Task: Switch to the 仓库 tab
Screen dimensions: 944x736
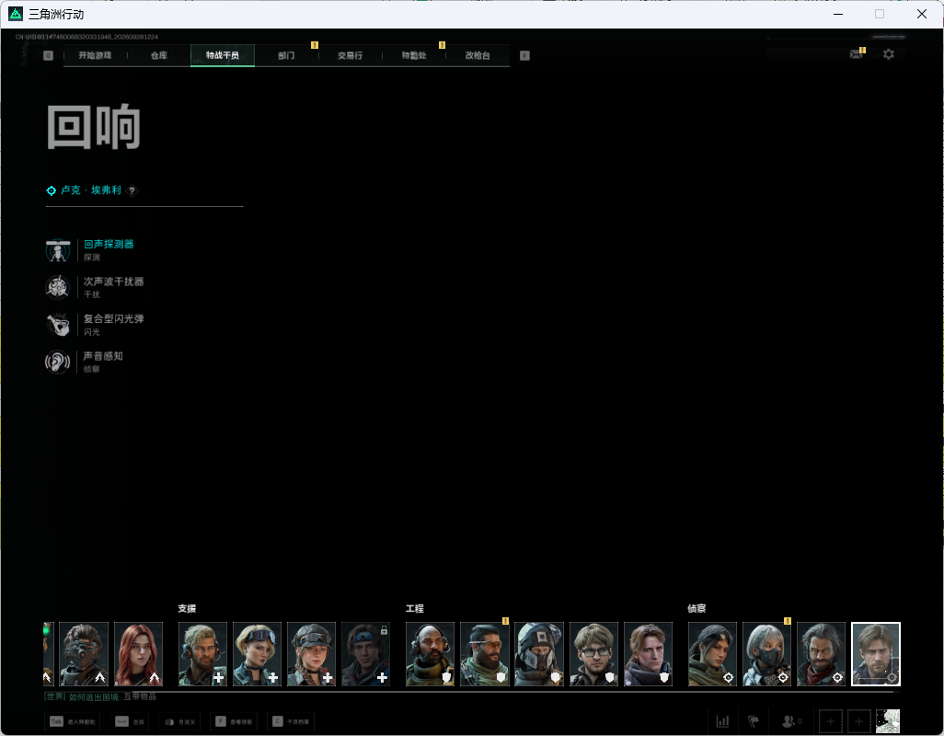Action: click(x=159, y=55)
